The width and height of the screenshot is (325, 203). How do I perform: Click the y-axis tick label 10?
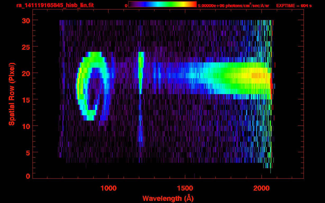[26, 126]
